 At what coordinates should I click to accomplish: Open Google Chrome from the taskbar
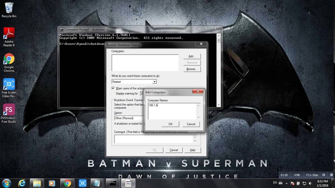coord(67,183)
